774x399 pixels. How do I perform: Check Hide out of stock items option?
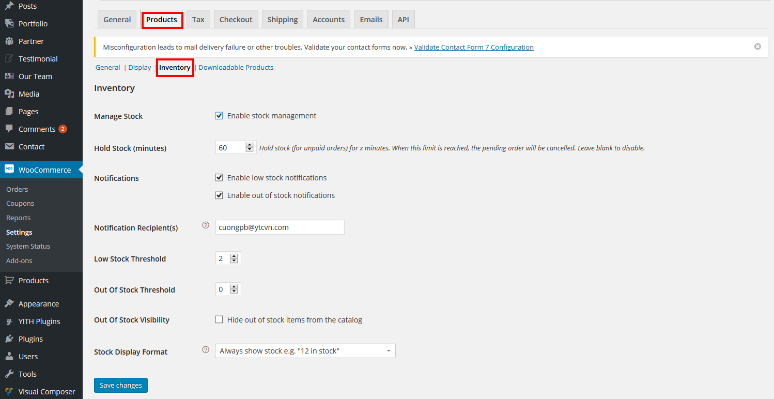[219, 320]
